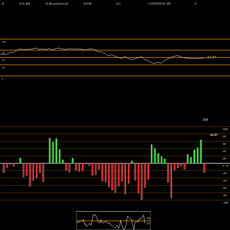Click the -60 label on MR axis

[x=224, y=188]
